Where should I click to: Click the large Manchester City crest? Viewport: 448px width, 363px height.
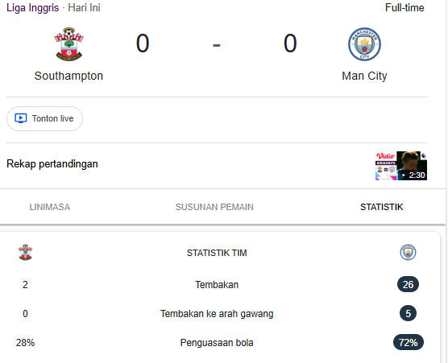tap(364, 44)
